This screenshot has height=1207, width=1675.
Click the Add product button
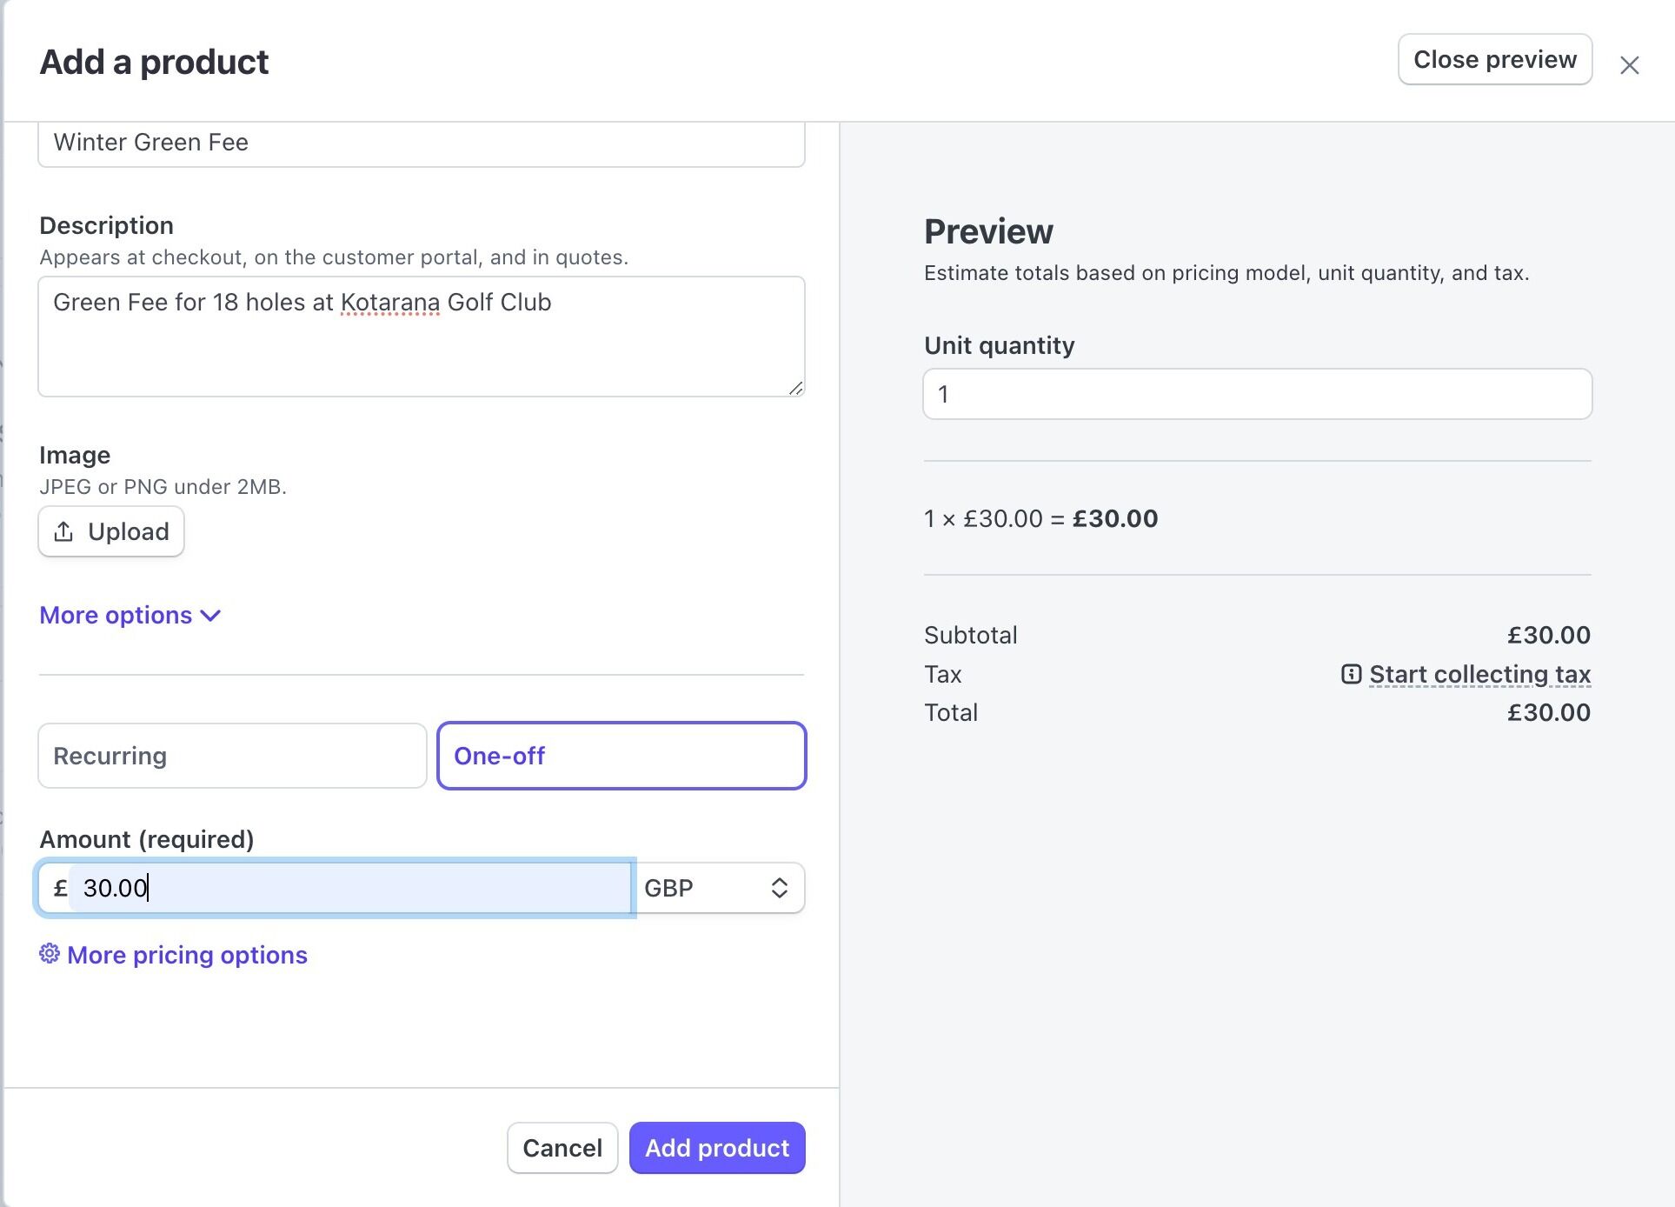click(x=716, y=1148)
